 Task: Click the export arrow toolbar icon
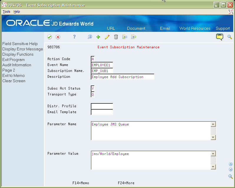click(x=134, y=37)
